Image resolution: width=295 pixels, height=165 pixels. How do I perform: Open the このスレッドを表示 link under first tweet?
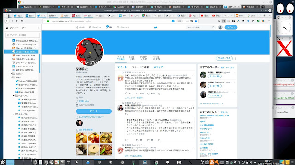[x=134, y=98]
